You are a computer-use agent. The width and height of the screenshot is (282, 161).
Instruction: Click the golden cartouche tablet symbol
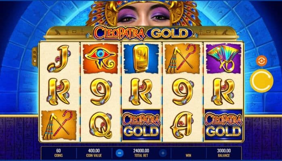click(x=141, y=59)
